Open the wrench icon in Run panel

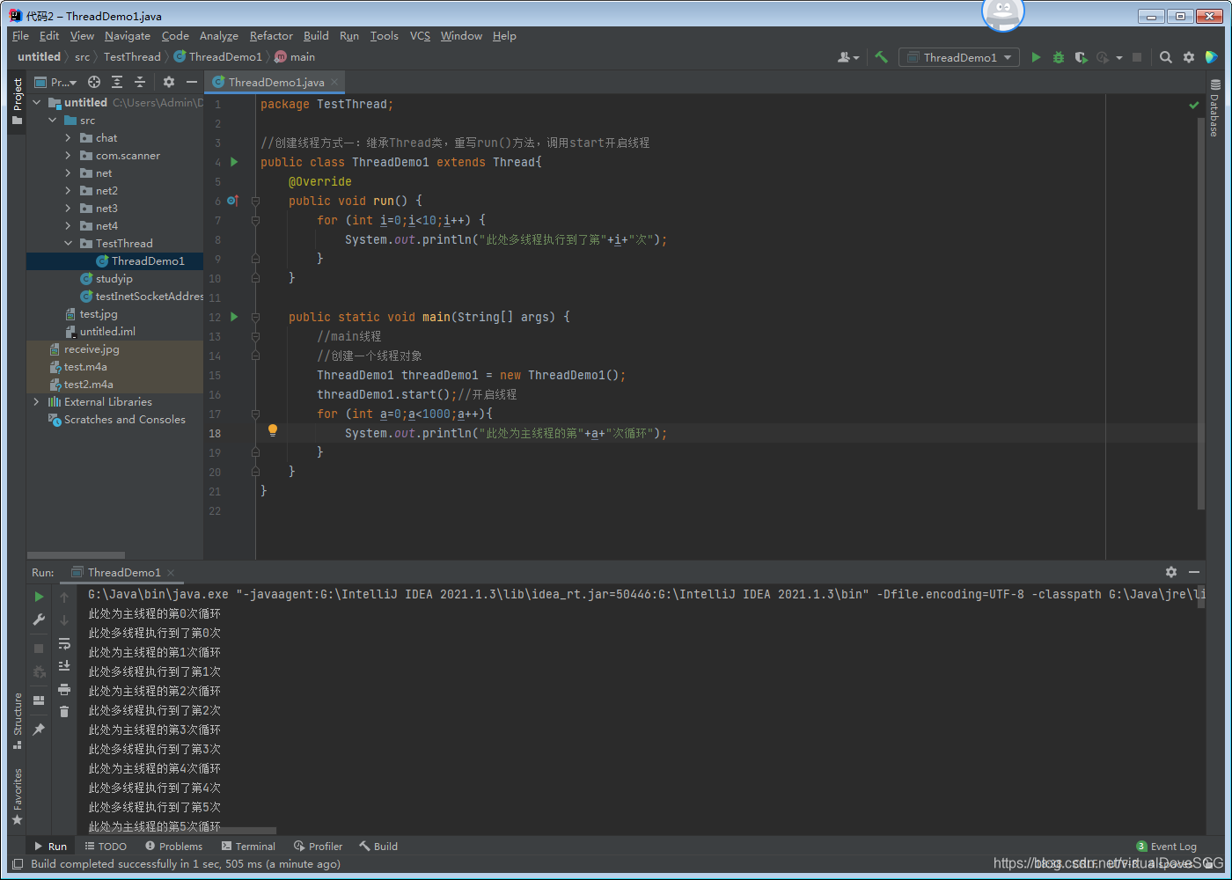(x=39, y=620)
